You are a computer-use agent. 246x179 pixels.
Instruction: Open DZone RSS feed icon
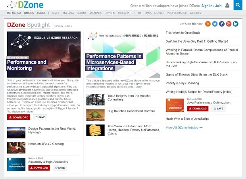208,24
